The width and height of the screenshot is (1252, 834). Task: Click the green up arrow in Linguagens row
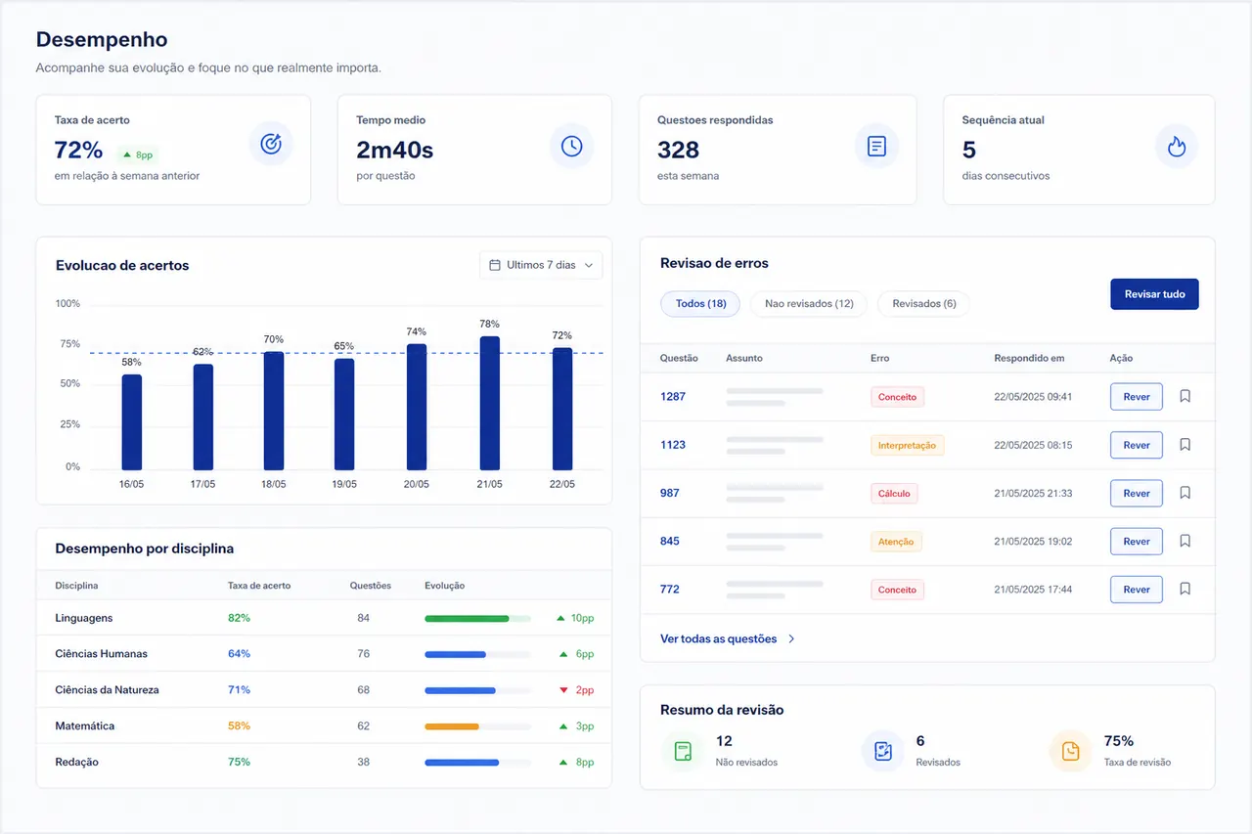(560, 618)
